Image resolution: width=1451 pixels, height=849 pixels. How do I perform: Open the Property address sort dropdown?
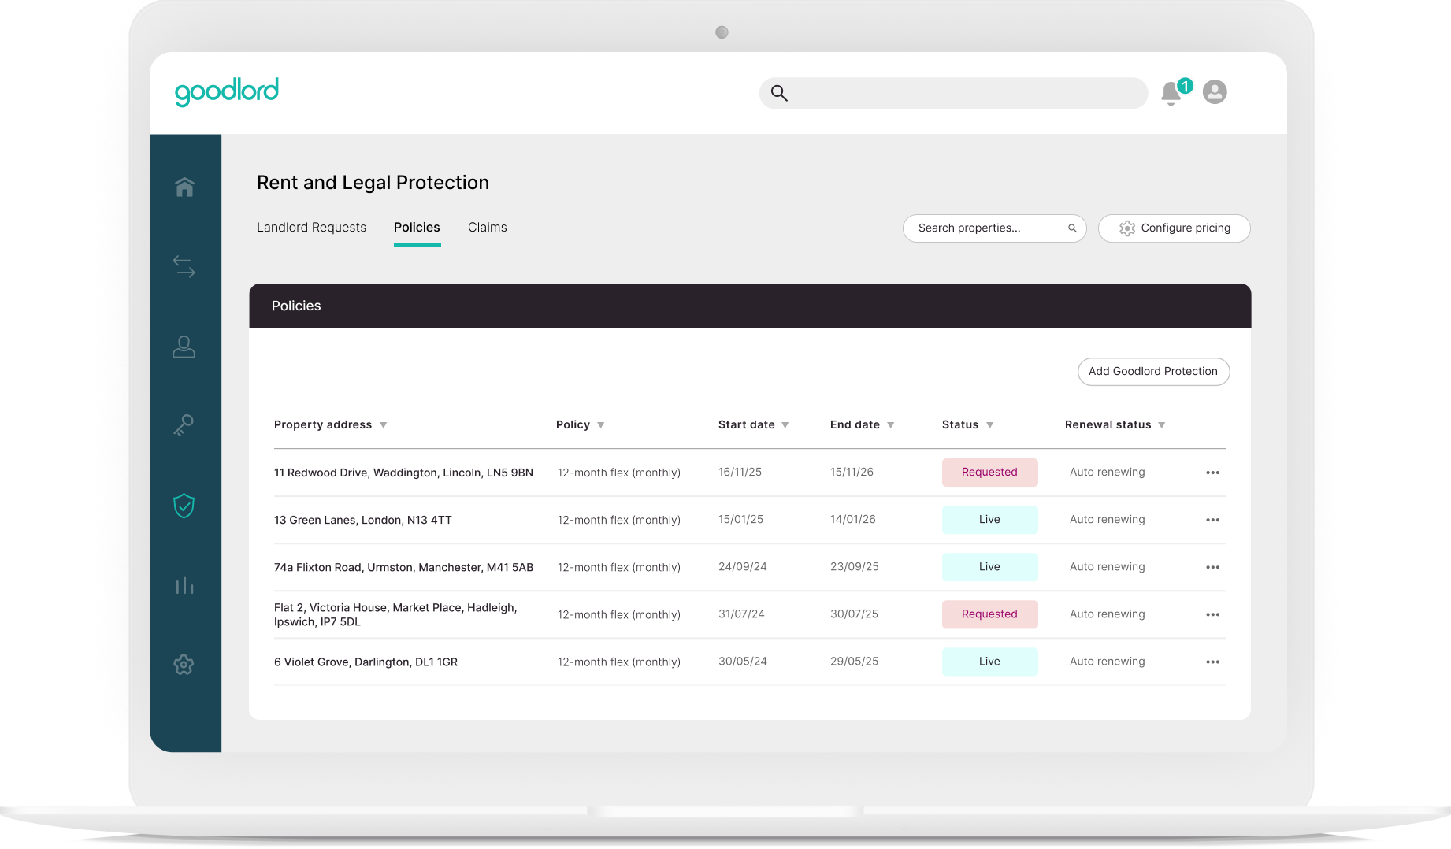coord(384,424)
